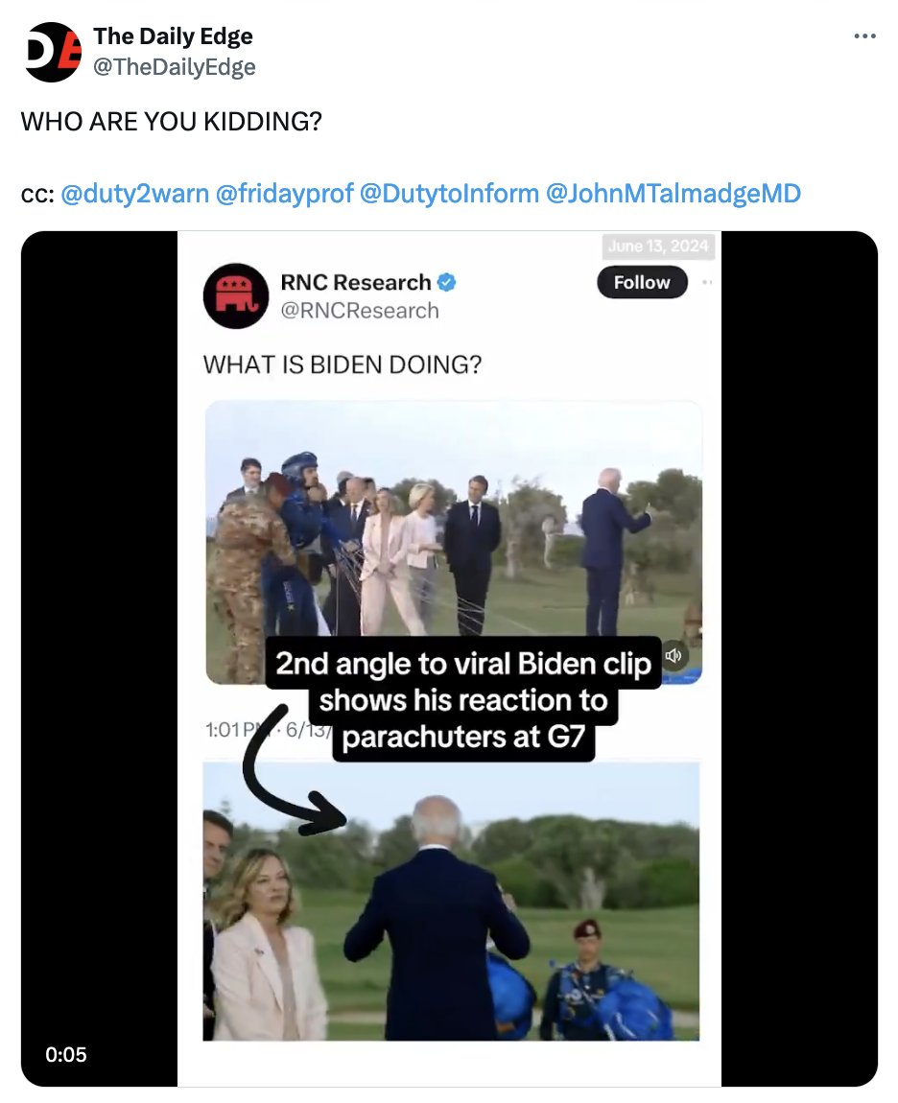Click the "WHAT IS BIDEN DOING?" text
Viewport: 898px width, 1103px height.
tap(342, 365)
